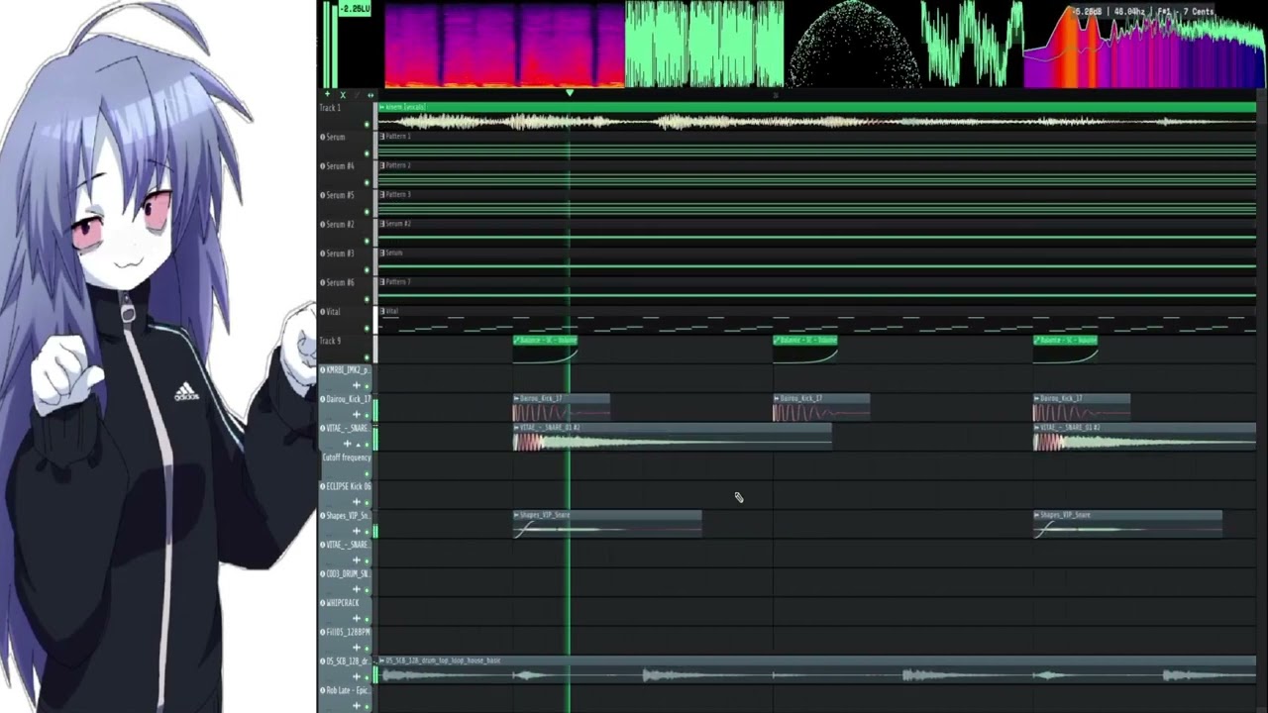
Task: Click the plus icon on the COD3_DRUM_SN track
Action: point(357,589)
